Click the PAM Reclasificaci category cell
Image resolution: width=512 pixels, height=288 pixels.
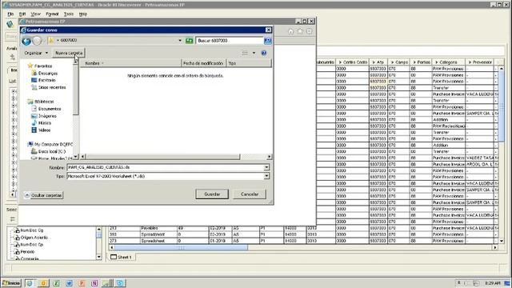point(449,126)
